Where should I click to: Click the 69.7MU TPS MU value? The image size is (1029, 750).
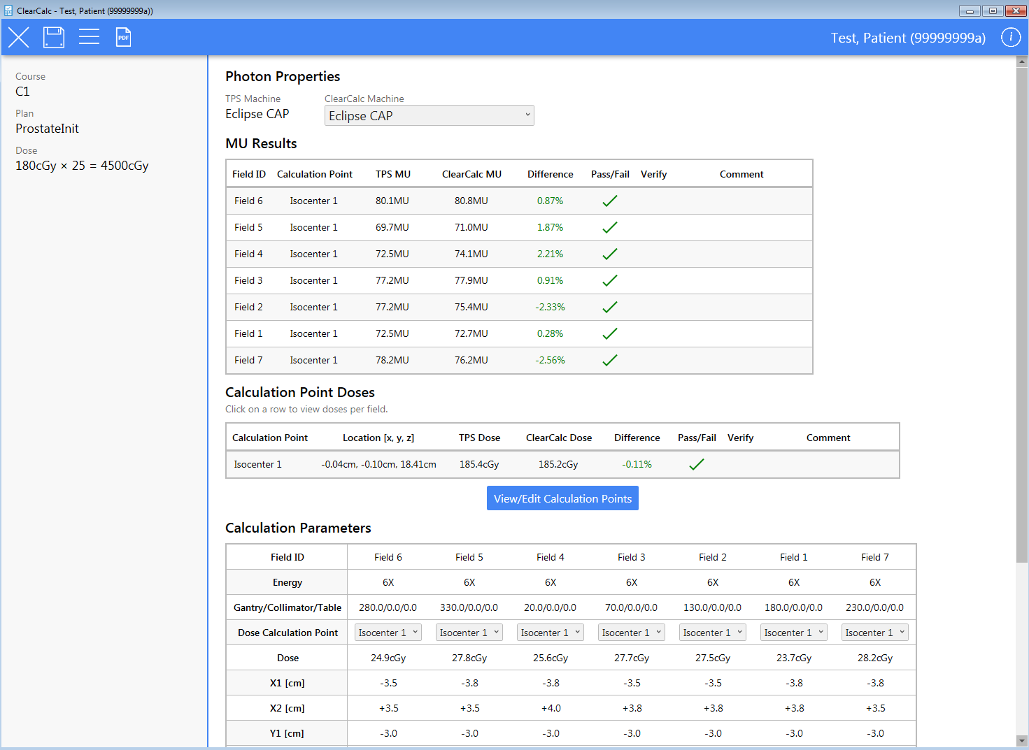(x=392, y=227)
